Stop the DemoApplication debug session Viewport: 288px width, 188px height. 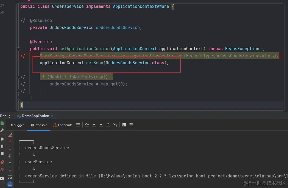click(x=2, y=153)
